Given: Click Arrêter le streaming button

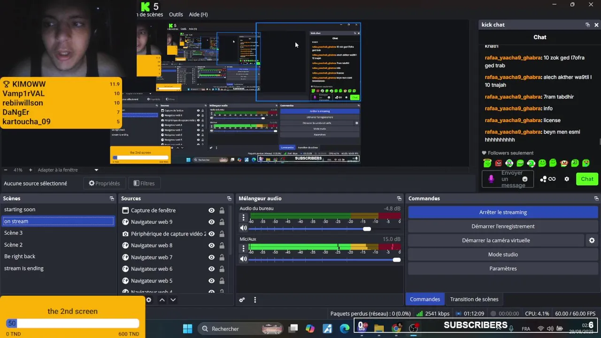Looking at the screenshot, I should tap(503, 212).
